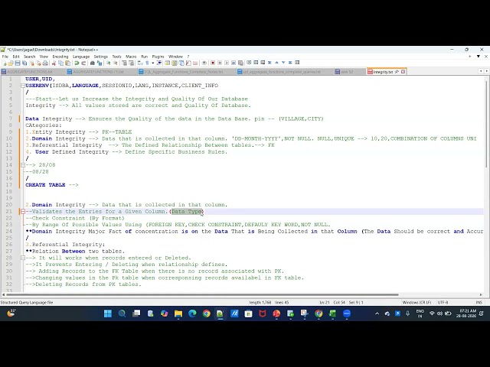Click the Stop macro recording icon

point(220,63)
